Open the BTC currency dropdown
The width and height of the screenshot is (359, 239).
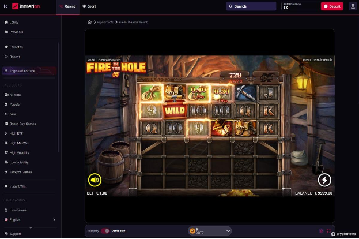pos(210,231)
